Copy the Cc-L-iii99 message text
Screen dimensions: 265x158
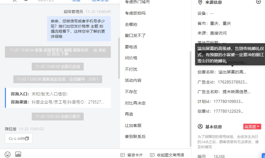tap(27, 139)
